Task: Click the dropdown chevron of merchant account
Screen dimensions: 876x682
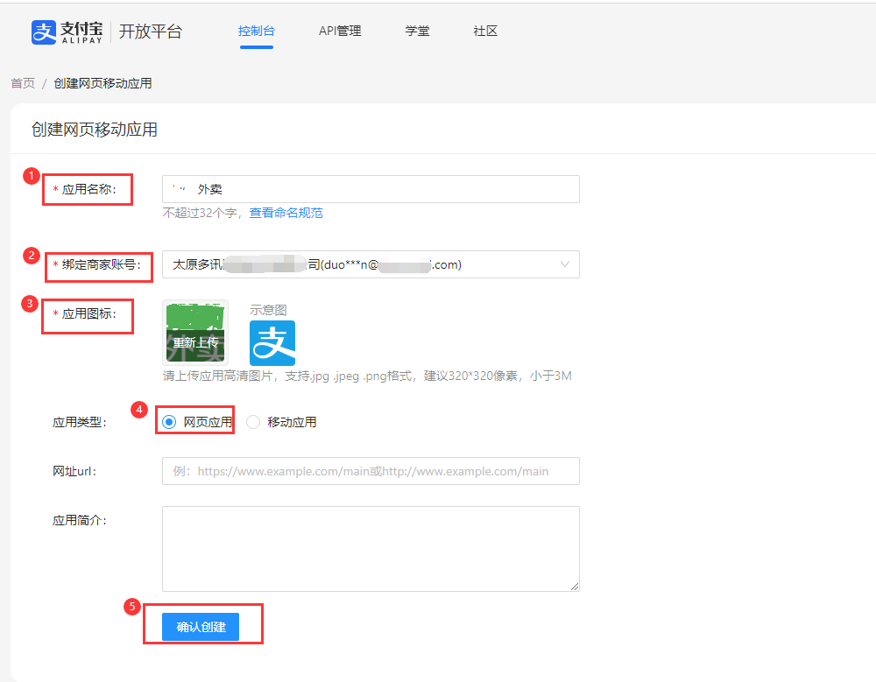Action: point(565,264)
